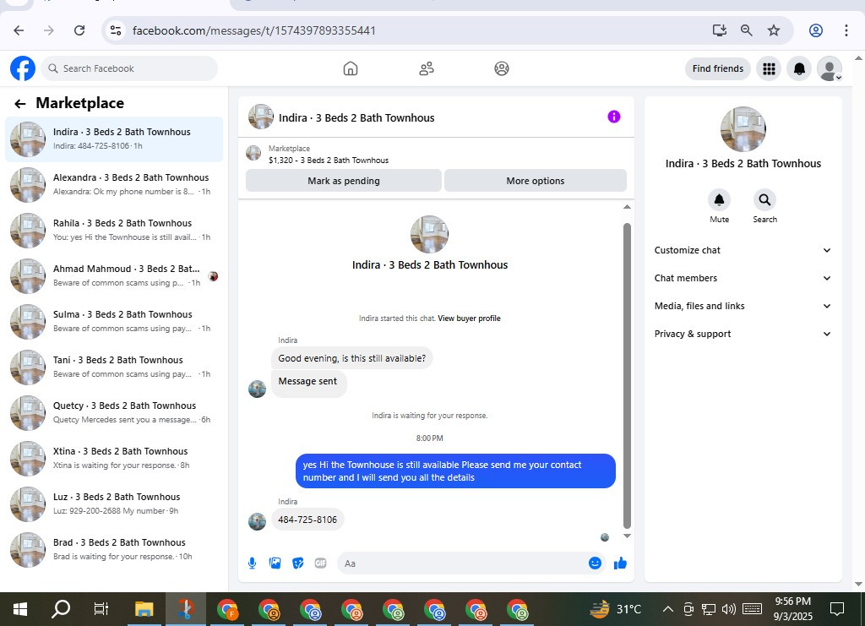Expand Chat members section
This screenshot has height=626, width=865.
[743, 278]
